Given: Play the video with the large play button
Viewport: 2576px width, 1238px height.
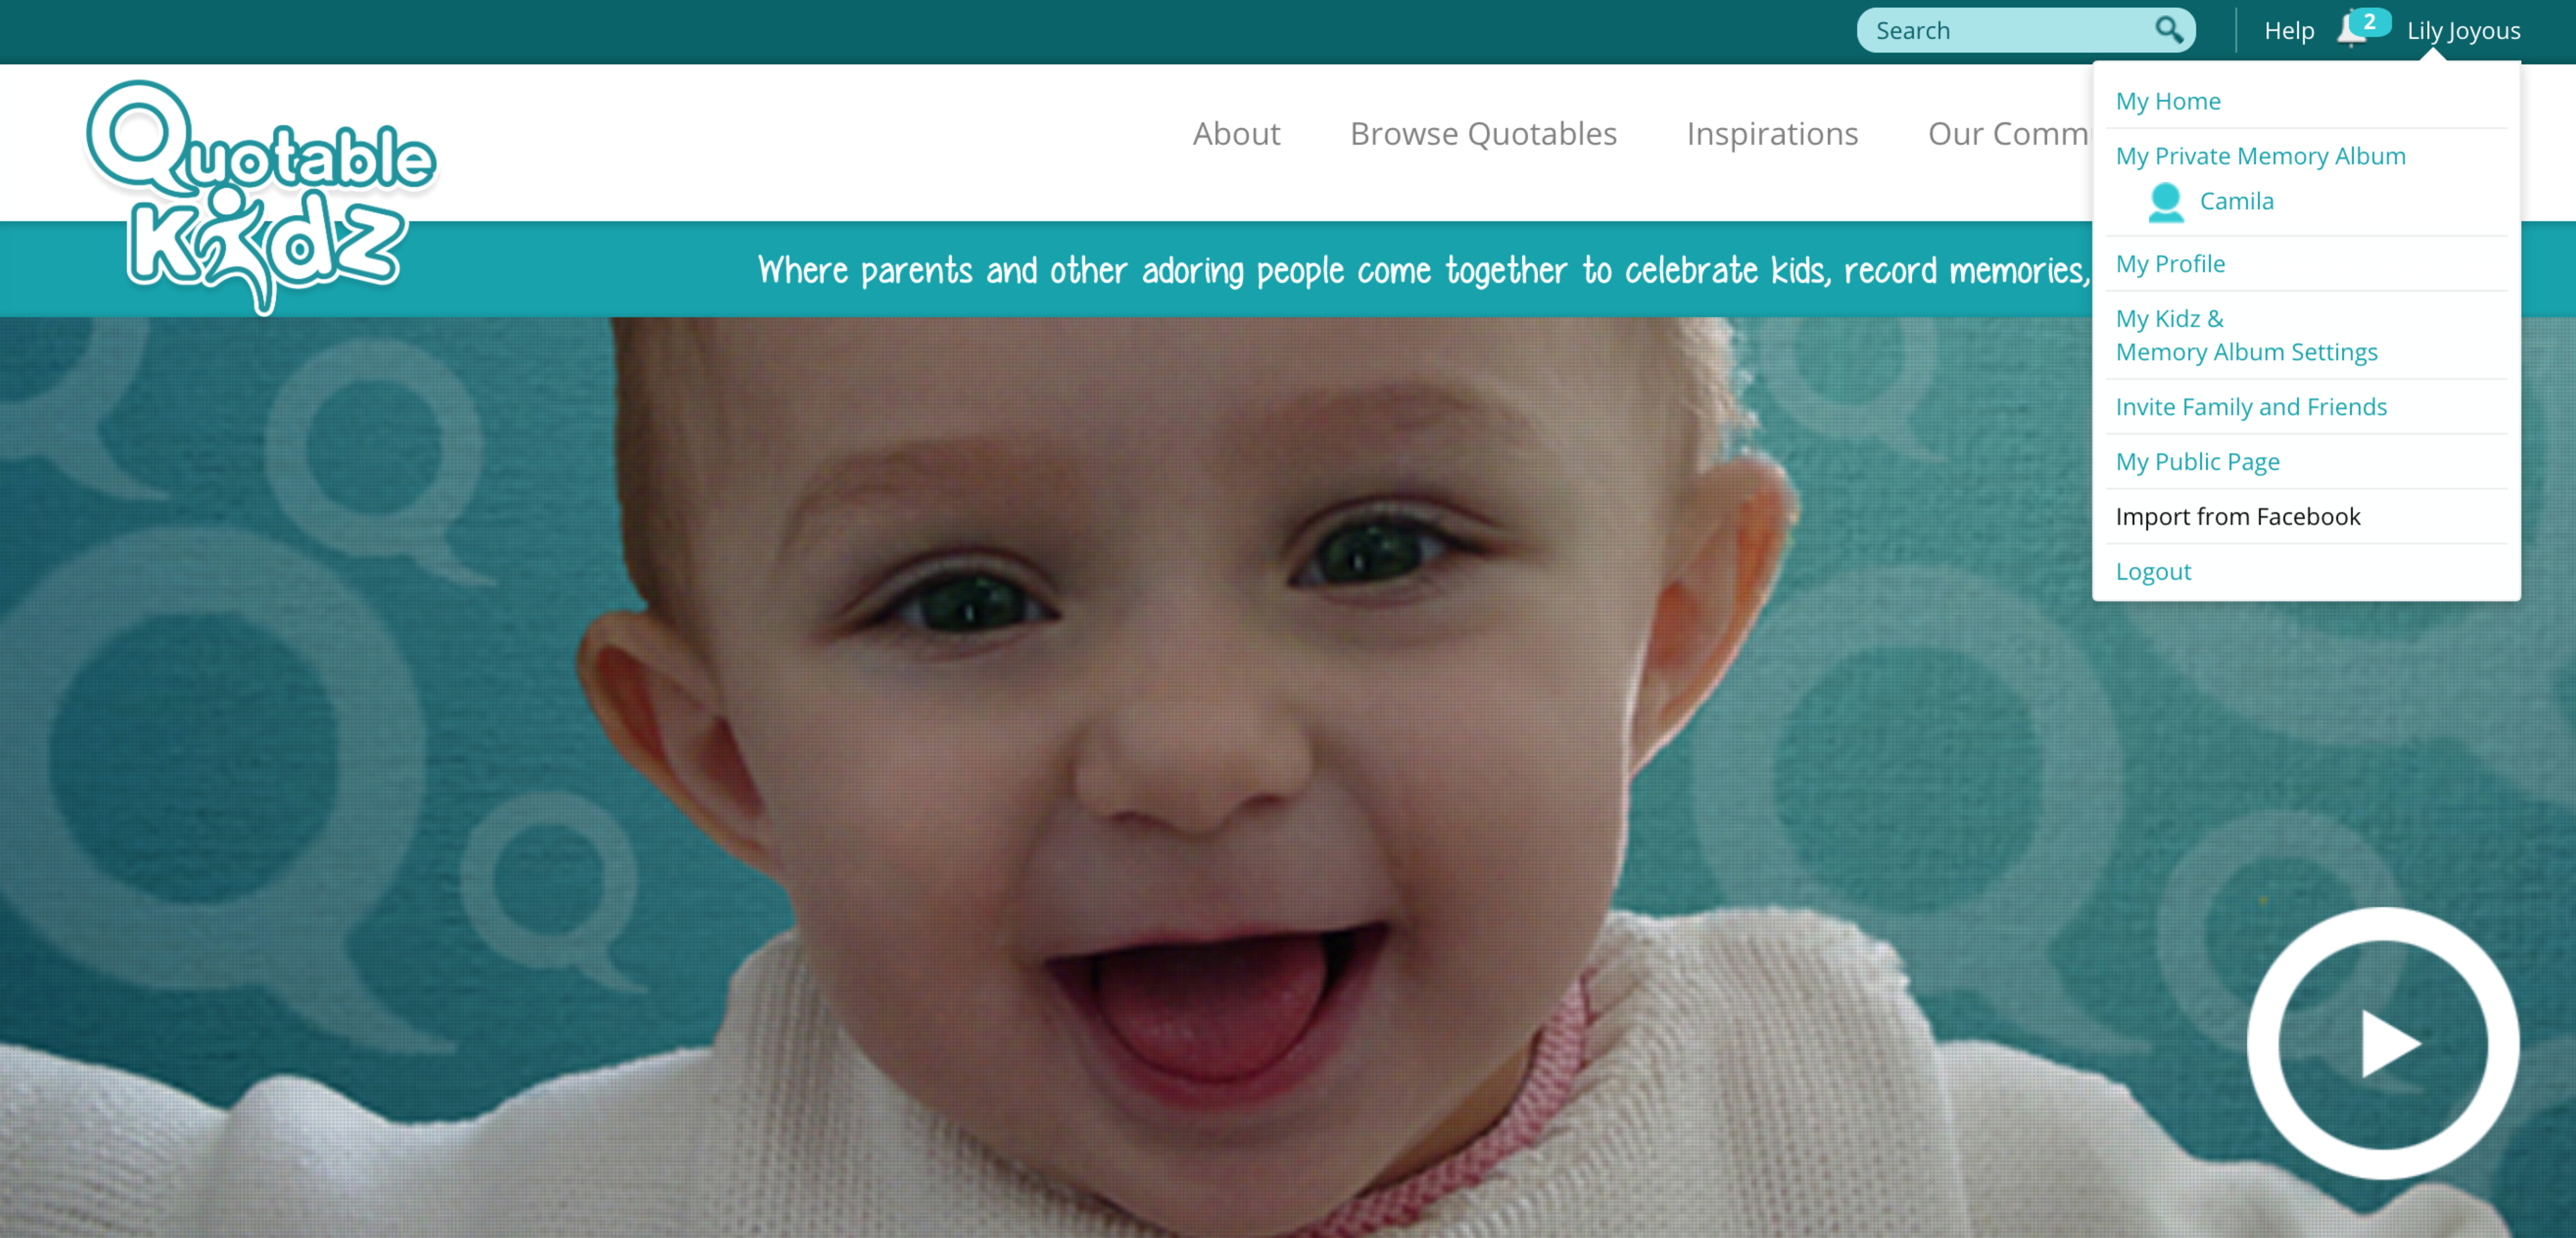Looking at the screenshot, I should 2382,1043.
